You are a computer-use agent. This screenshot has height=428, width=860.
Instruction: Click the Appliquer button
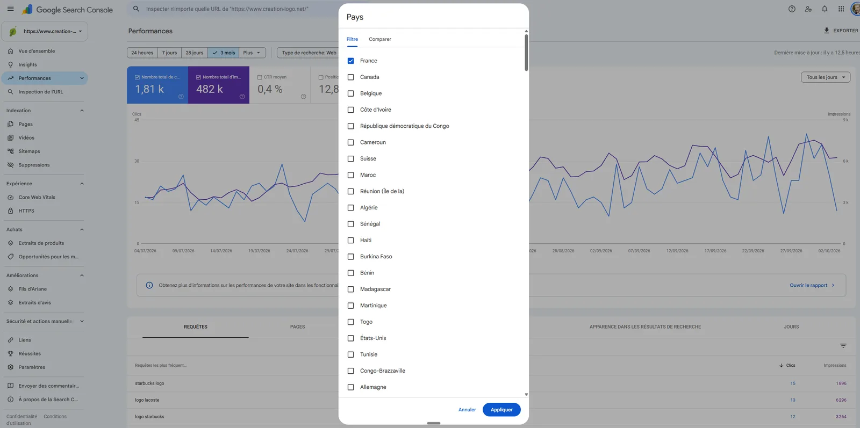point(501,410)
